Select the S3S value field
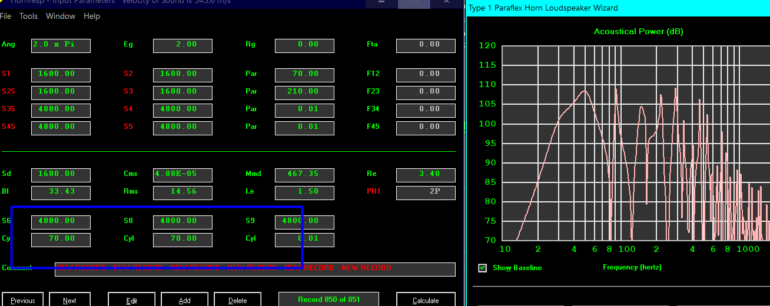770x306 pixels. coord(61,110)
